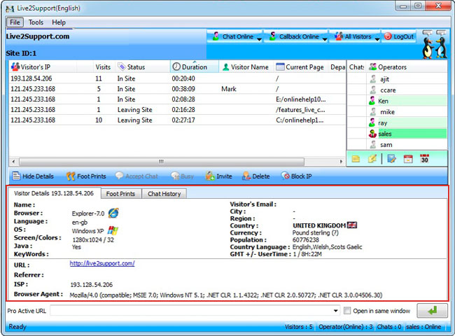Select row with duration 02:08:28

click(x=178, y=99)
